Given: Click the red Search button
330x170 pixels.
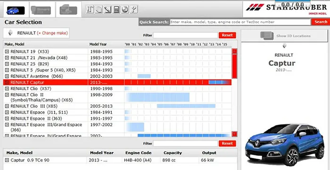Looking at the screenshot, I should point(321,22).
